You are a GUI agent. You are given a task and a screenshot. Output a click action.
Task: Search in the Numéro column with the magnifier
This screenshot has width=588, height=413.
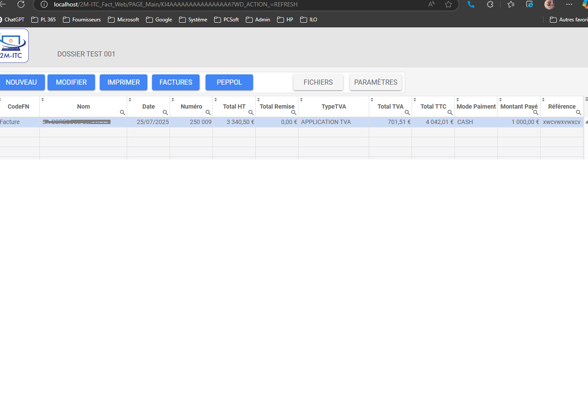click(208, 112)
